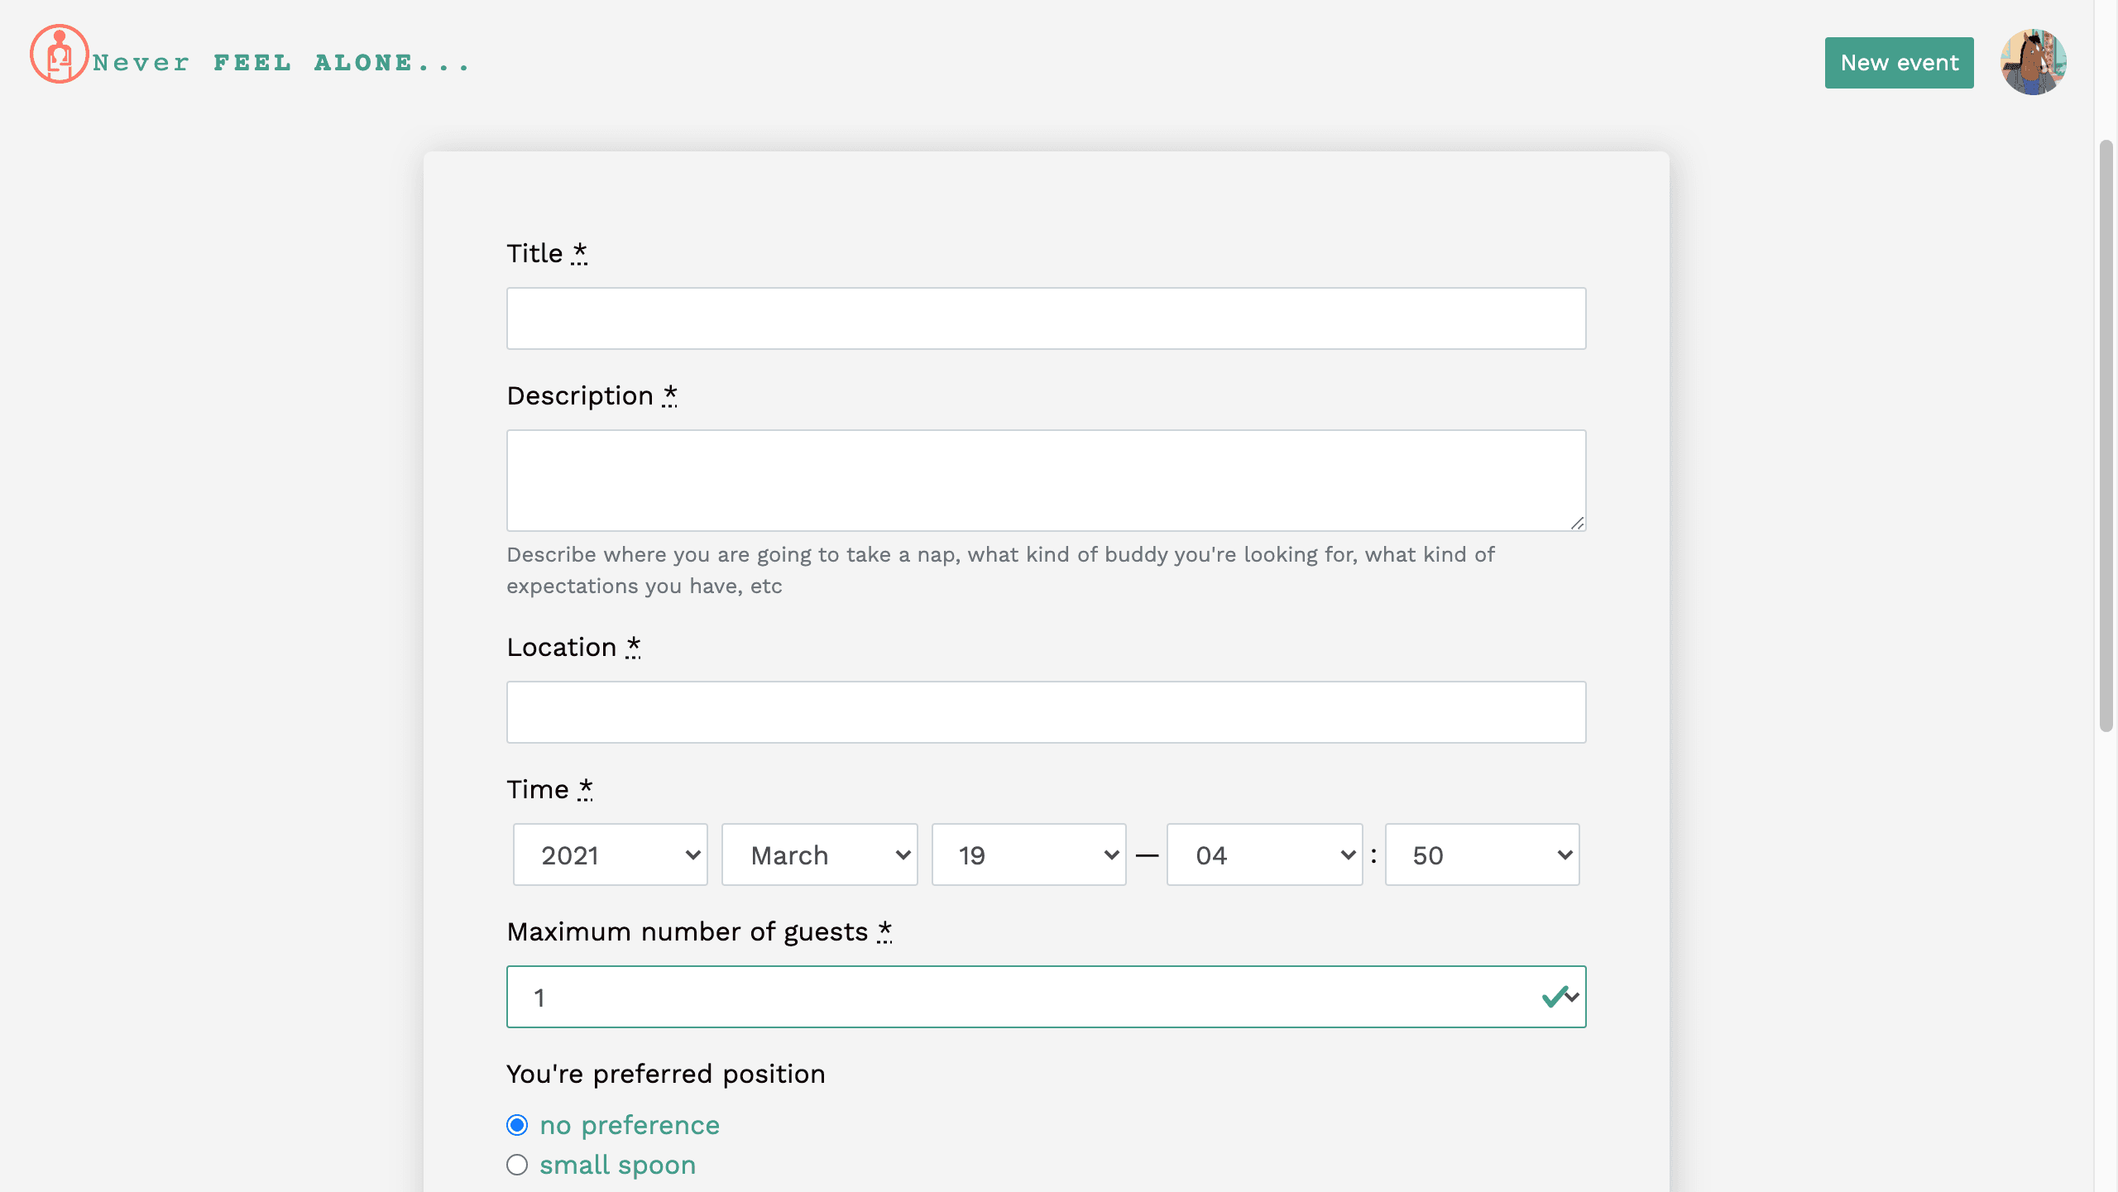Click the 'Never FEEL ALONE...' site title link

coord(281,63)
